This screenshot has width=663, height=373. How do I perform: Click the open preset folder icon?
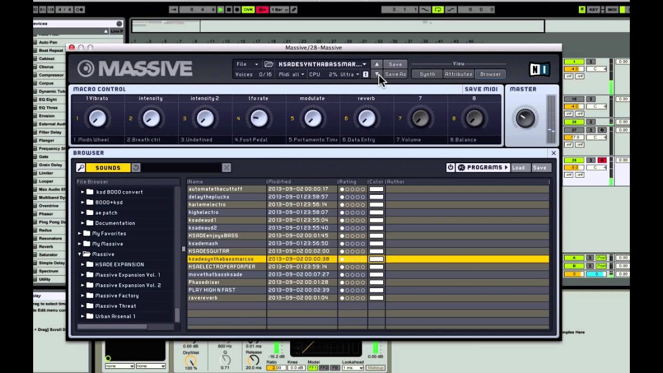pyautogui.click(x=269, y=64)
